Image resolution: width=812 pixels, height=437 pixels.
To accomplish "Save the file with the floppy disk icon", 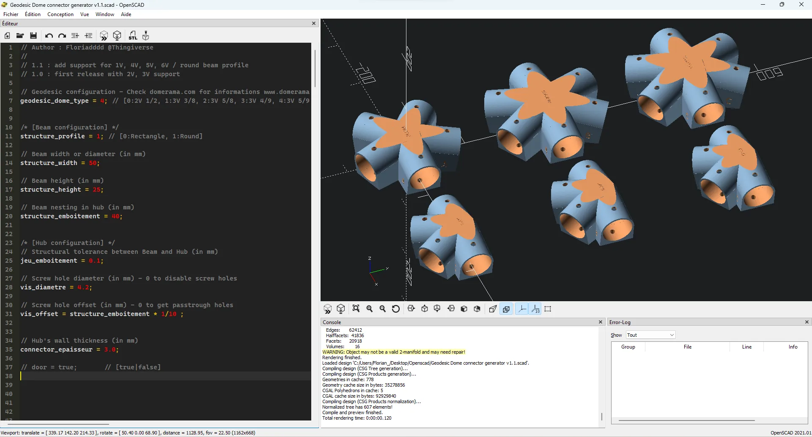I will (x=33, y=36).
